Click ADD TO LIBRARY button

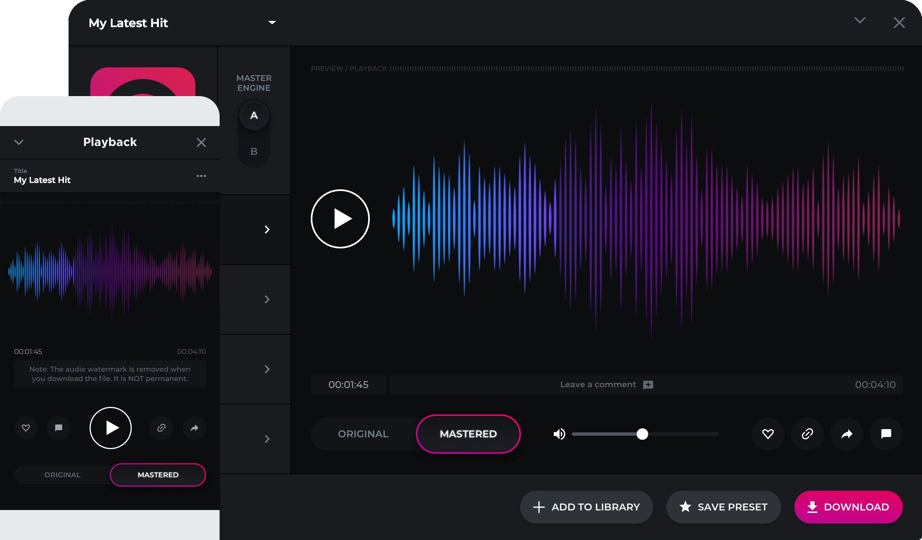586,507
